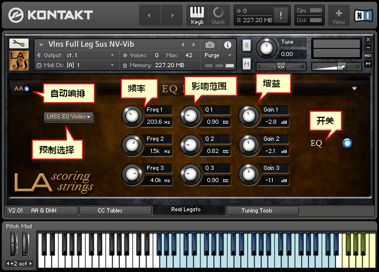Click the camera snapshot icon
This screenshot has height=272, width=379.
pos(210,45)
